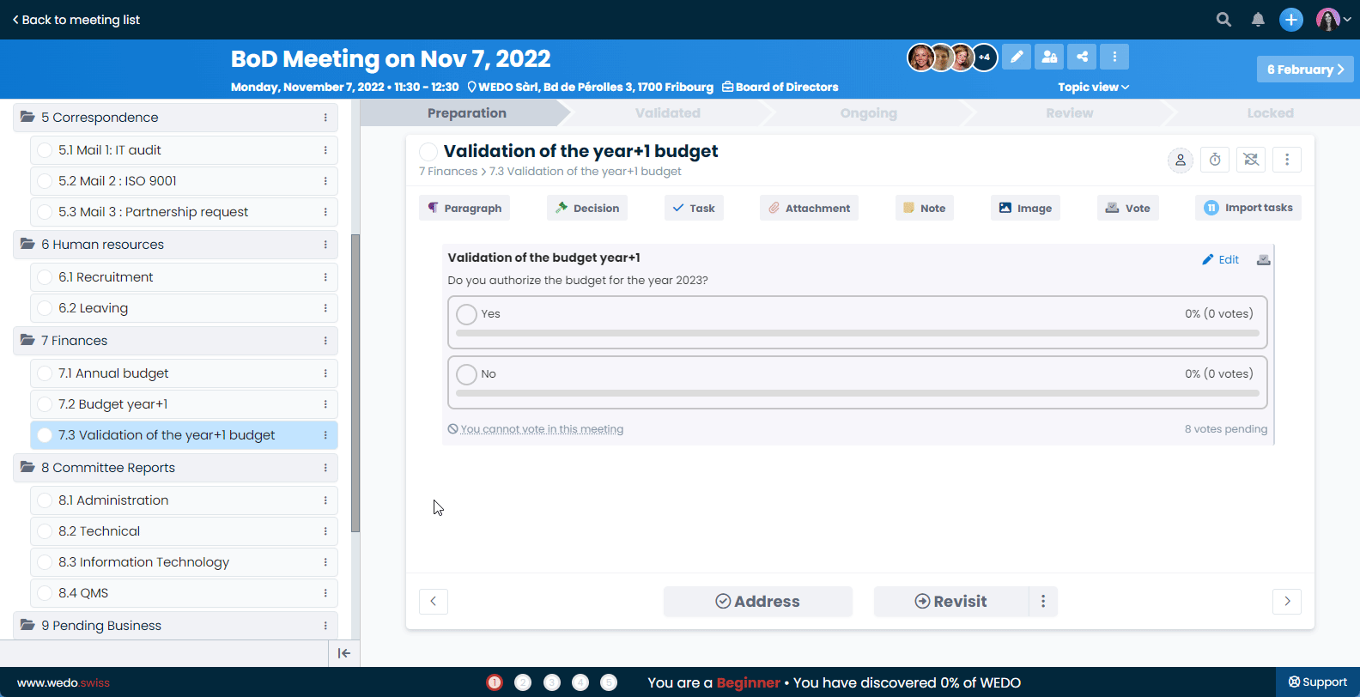
Task: Select the Yes vote option
Action: pos(466,314)
